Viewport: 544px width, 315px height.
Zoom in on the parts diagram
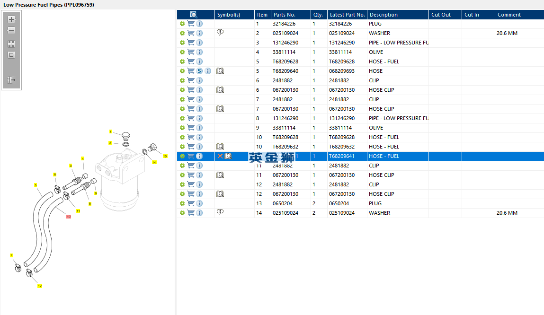click(x=11, y=19)
